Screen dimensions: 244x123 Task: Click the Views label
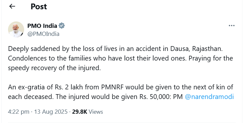96,112
